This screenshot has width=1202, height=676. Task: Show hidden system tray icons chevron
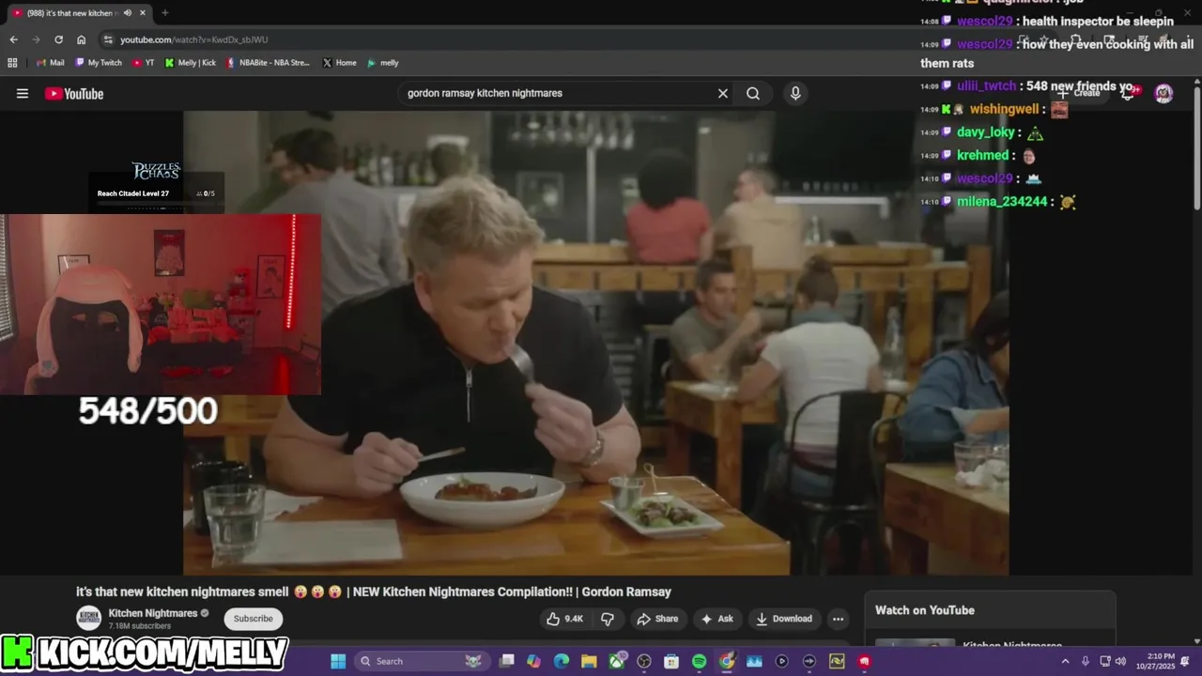pos(1065,661)
